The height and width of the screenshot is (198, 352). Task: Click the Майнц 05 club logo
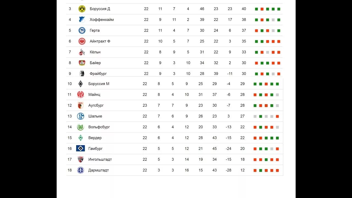pos(80,95)
